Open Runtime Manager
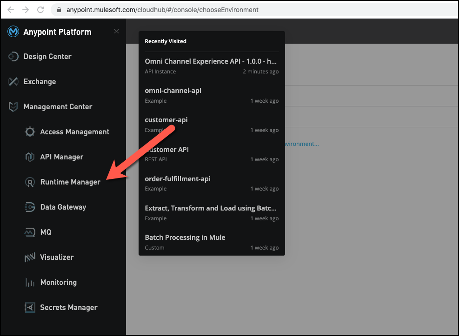This screenshot has height=336, width=459. tap(70, 182)
